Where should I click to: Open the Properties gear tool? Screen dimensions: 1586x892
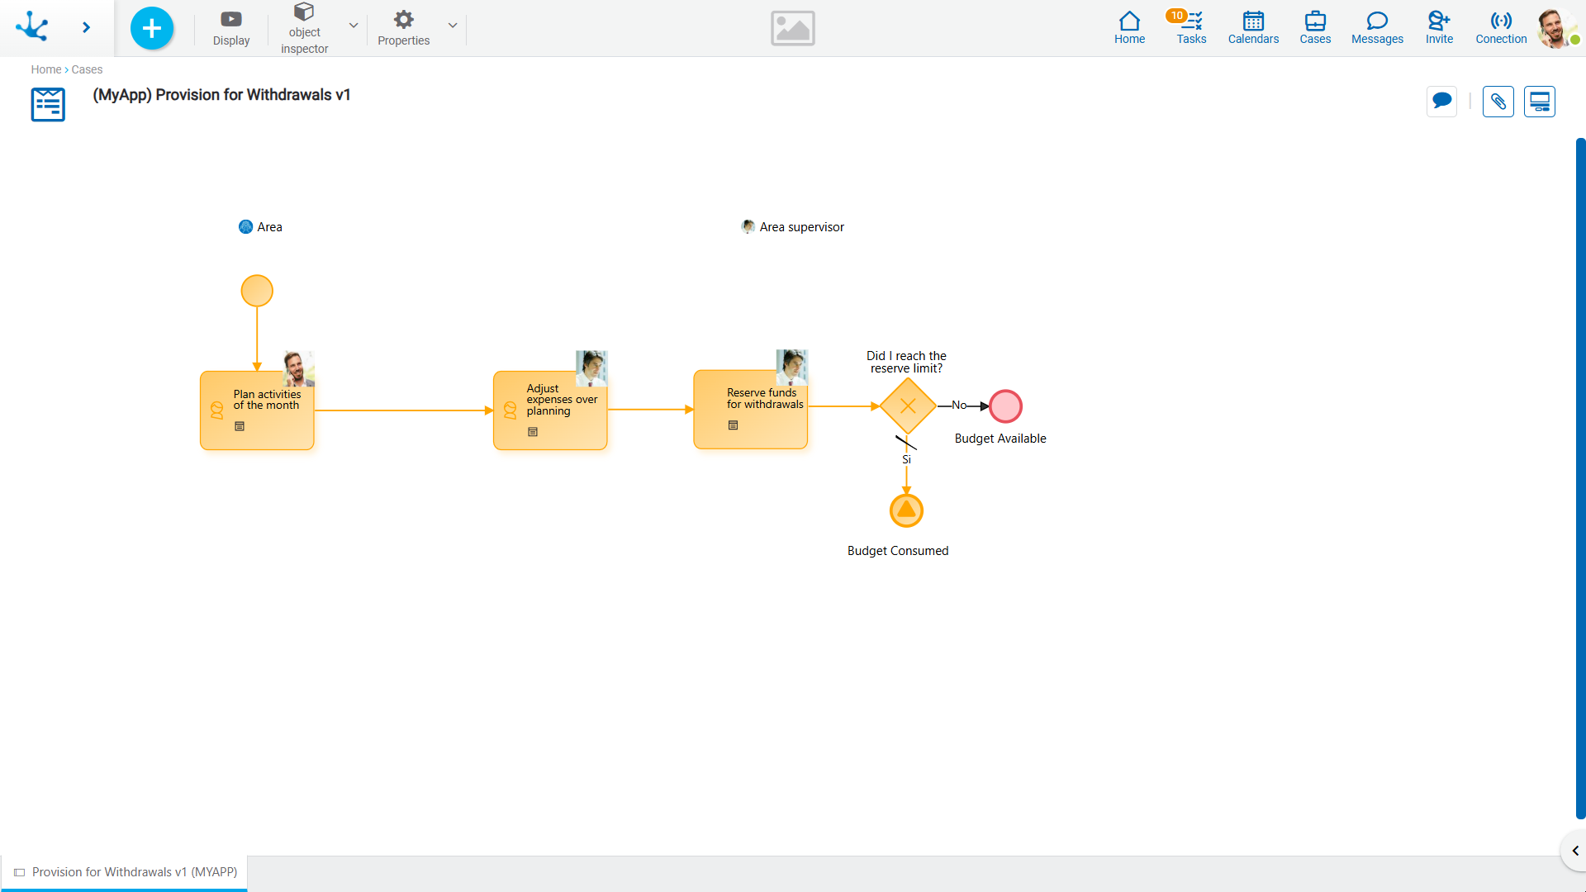click(x=403, y=28)
